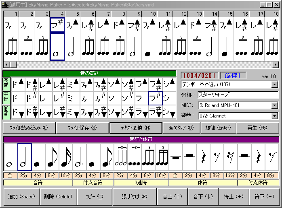Select the half-note triplet icon
The image size is (282, 208).
pos(121,157)
